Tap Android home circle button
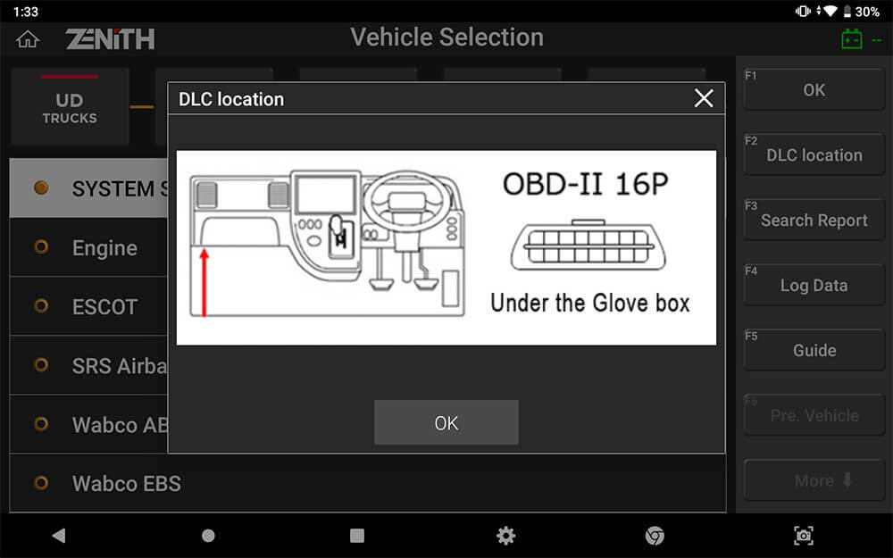893x558 pixels. point(208,535)
